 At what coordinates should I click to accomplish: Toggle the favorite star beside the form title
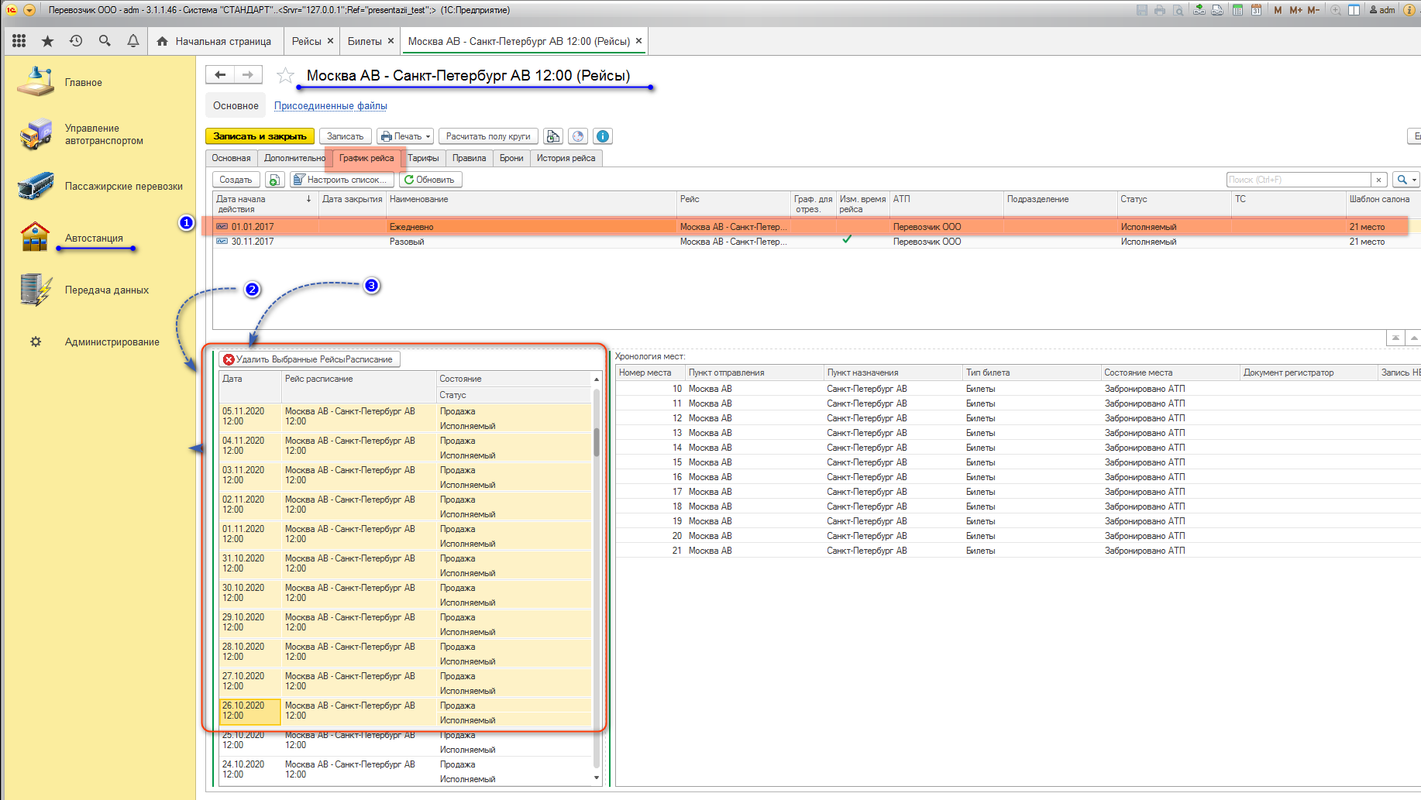point(285,76)
